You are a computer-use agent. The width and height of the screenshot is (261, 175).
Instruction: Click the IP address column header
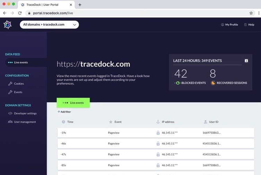click(x=168, y=122)
